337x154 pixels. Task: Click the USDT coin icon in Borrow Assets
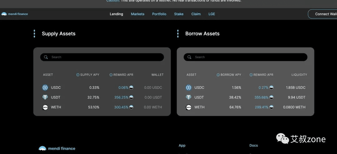coord(188,97)
